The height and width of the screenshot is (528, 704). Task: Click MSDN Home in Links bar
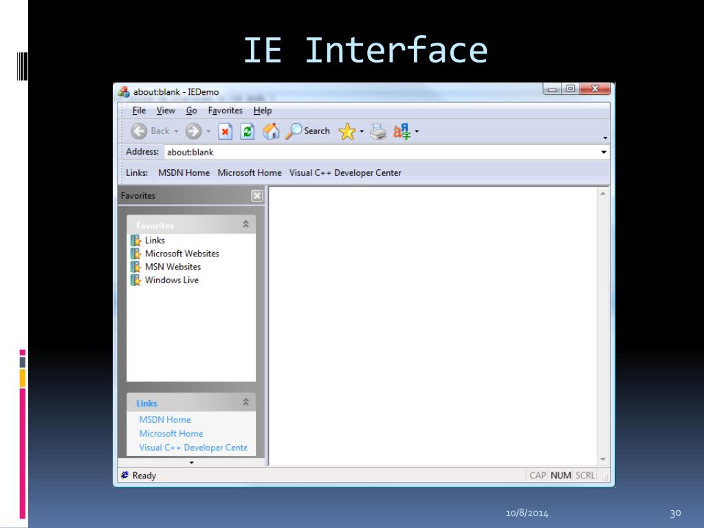click(x=184, y=173)
